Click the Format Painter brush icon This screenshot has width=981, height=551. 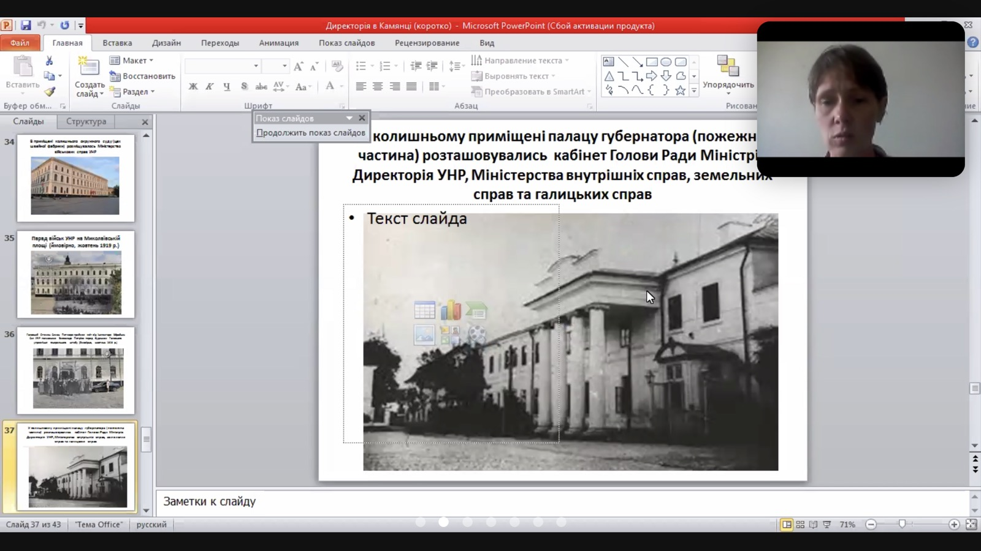tap(50, 92)
